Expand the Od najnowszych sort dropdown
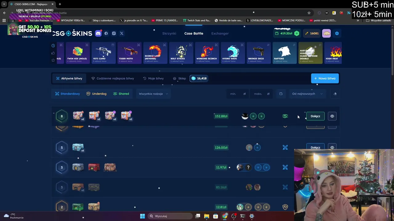 click(x=307, y=94)
